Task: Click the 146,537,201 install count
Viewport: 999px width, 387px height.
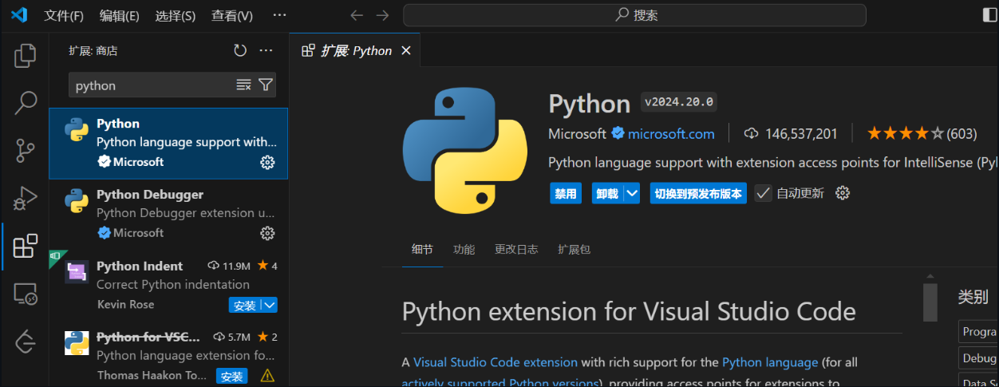Action: tap(791, 133)
